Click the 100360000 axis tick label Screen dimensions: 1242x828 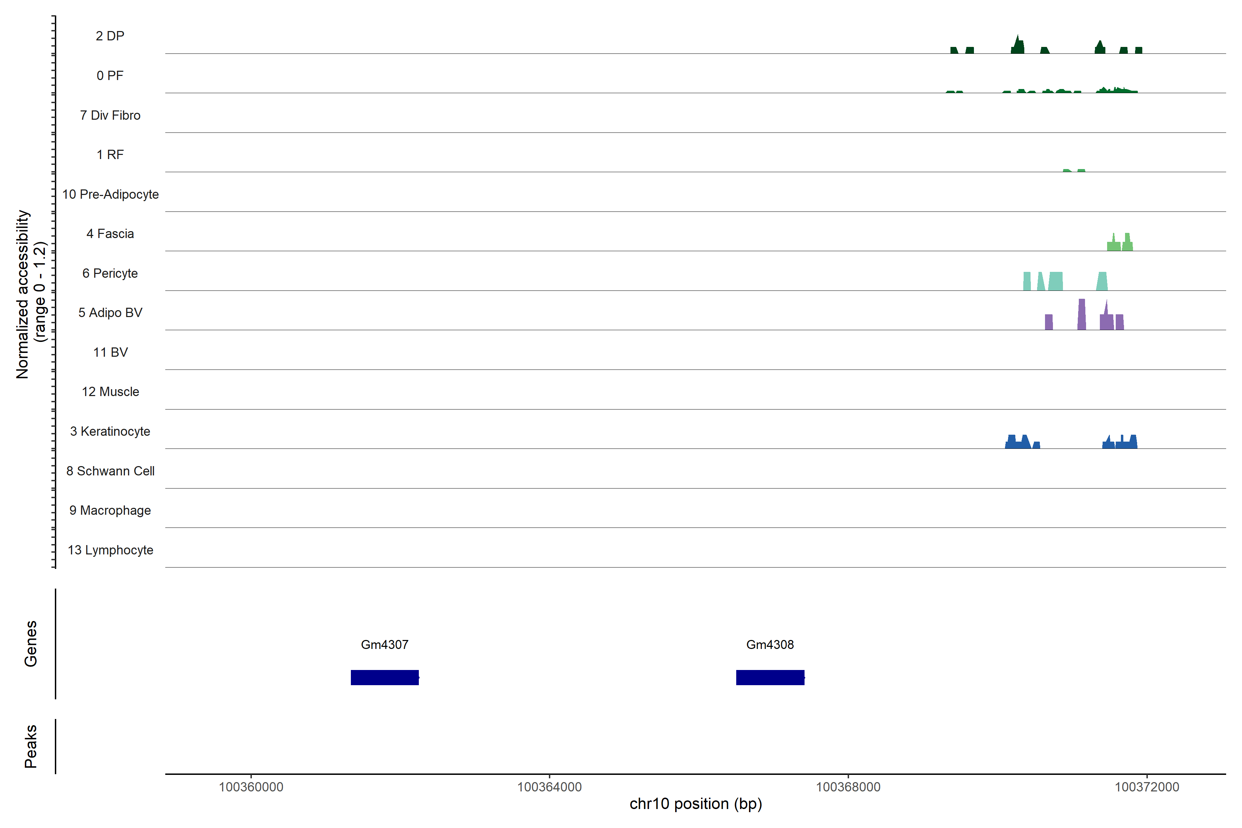251,787
